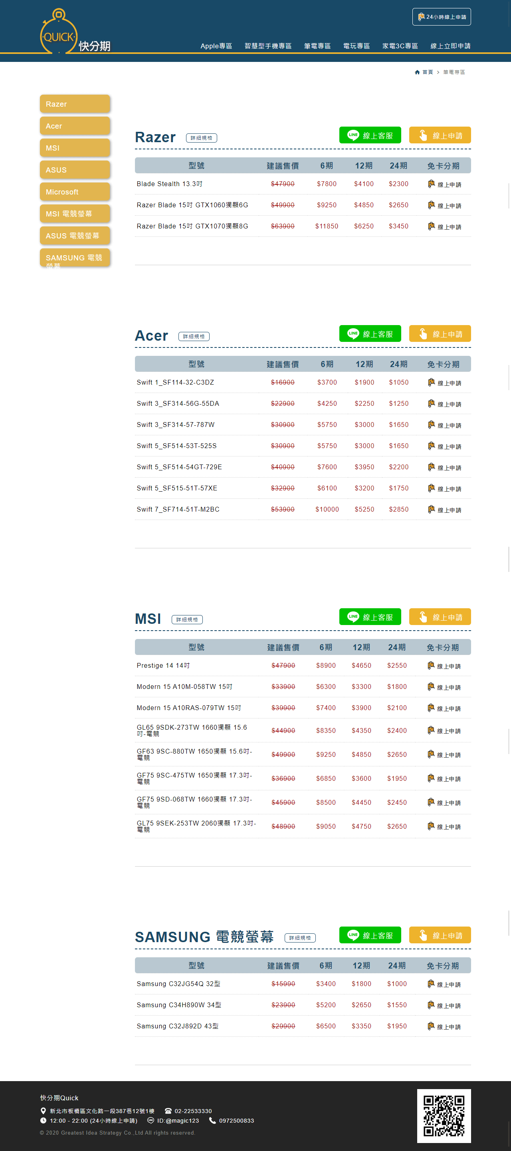Image resolution: width=511 pixels, height=1151 pixels.
Task: Apply online for GF75 9SC-475TW
Action: point(444,778)
